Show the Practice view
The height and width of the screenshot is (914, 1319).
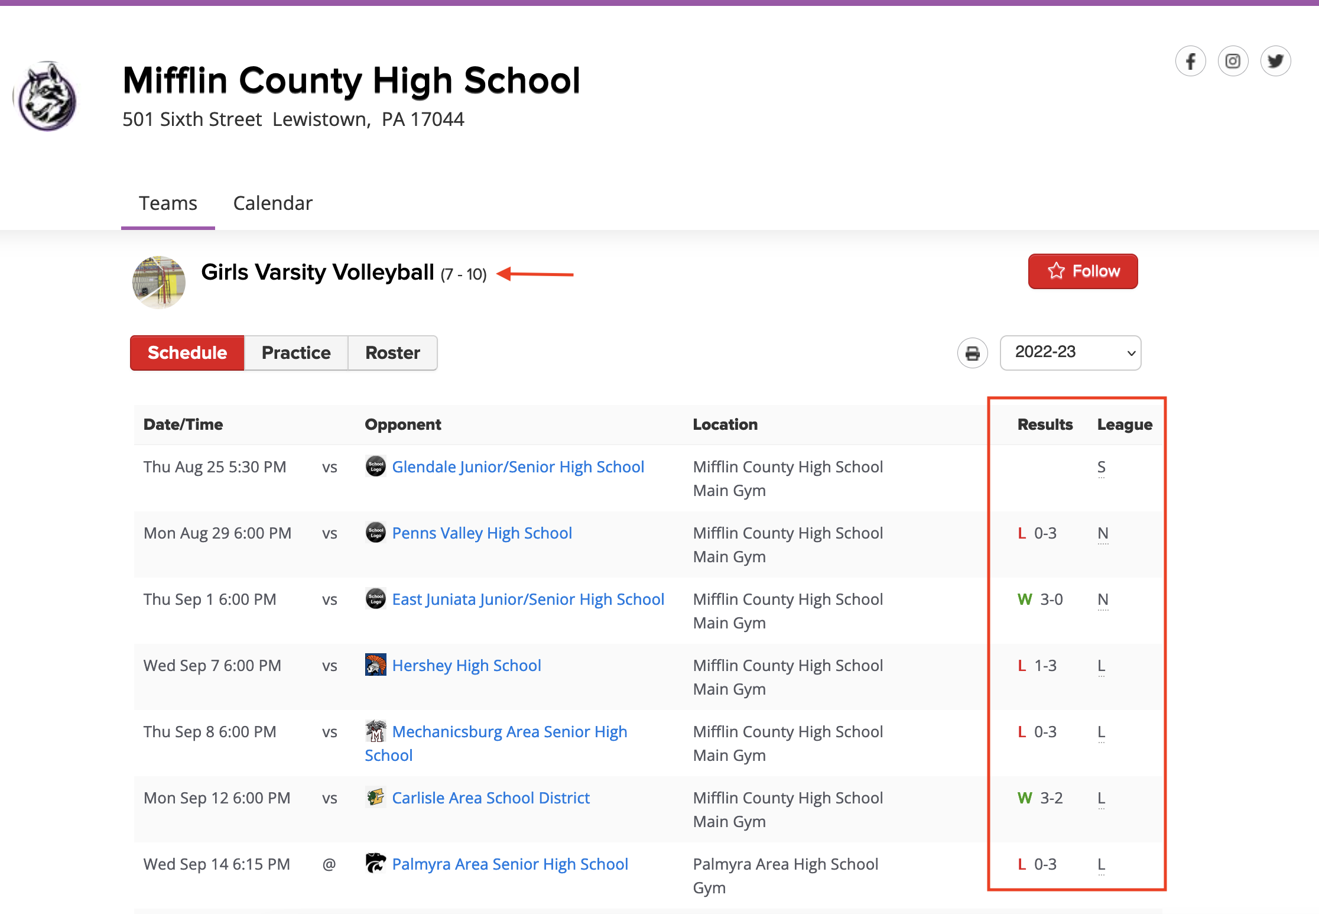[x=296, y=352]
